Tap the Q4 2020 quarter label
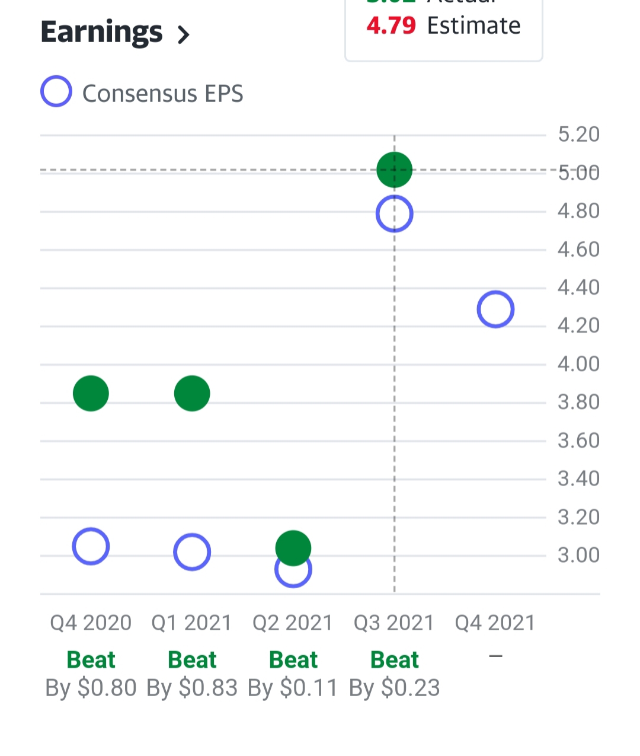This screenshot has height=756, width=640. [91, 623]
